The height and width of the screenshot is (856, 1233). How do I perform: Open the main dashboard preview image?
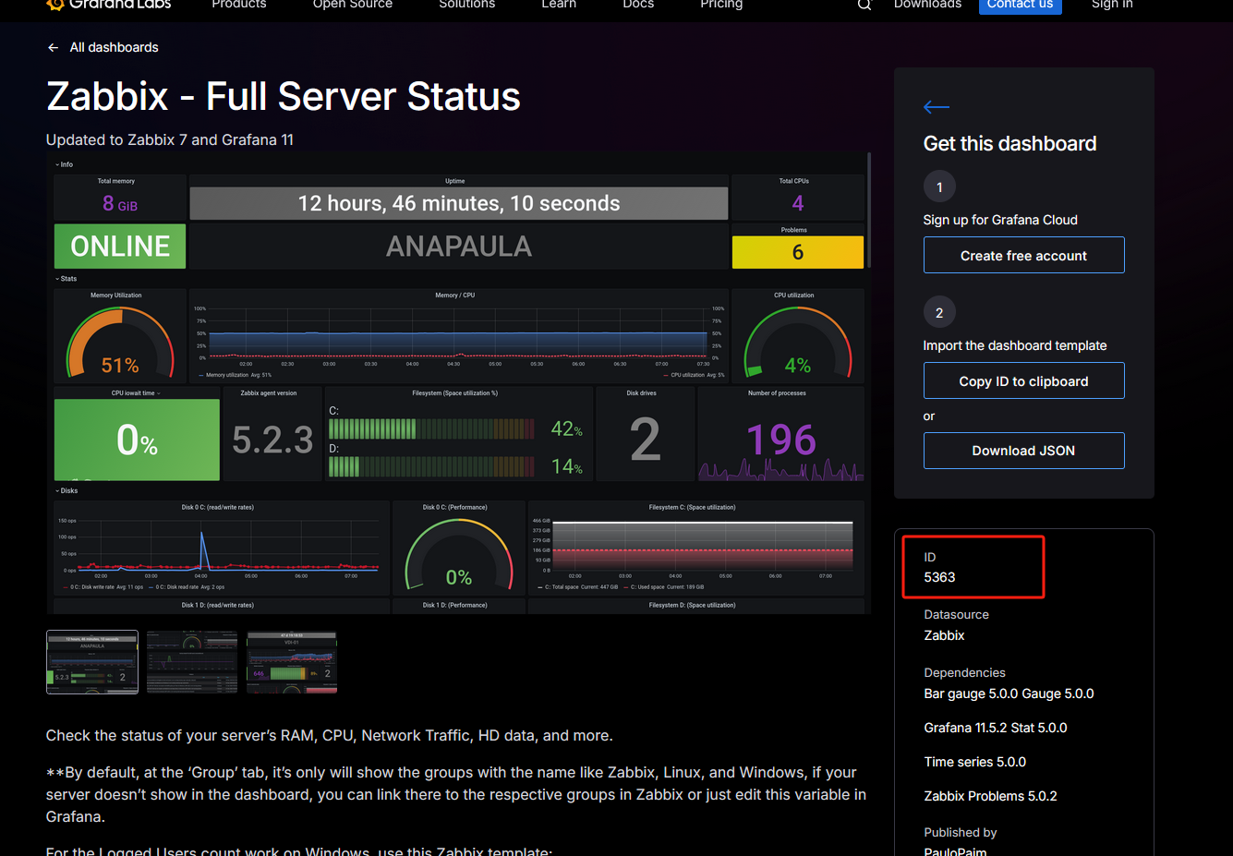459,383
